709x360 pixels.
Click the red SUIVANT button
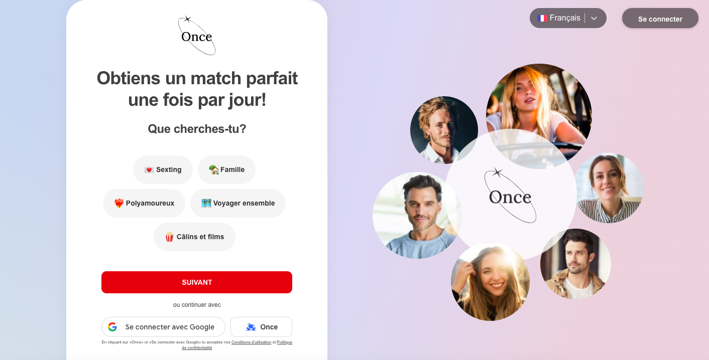[x=197, y=282]
